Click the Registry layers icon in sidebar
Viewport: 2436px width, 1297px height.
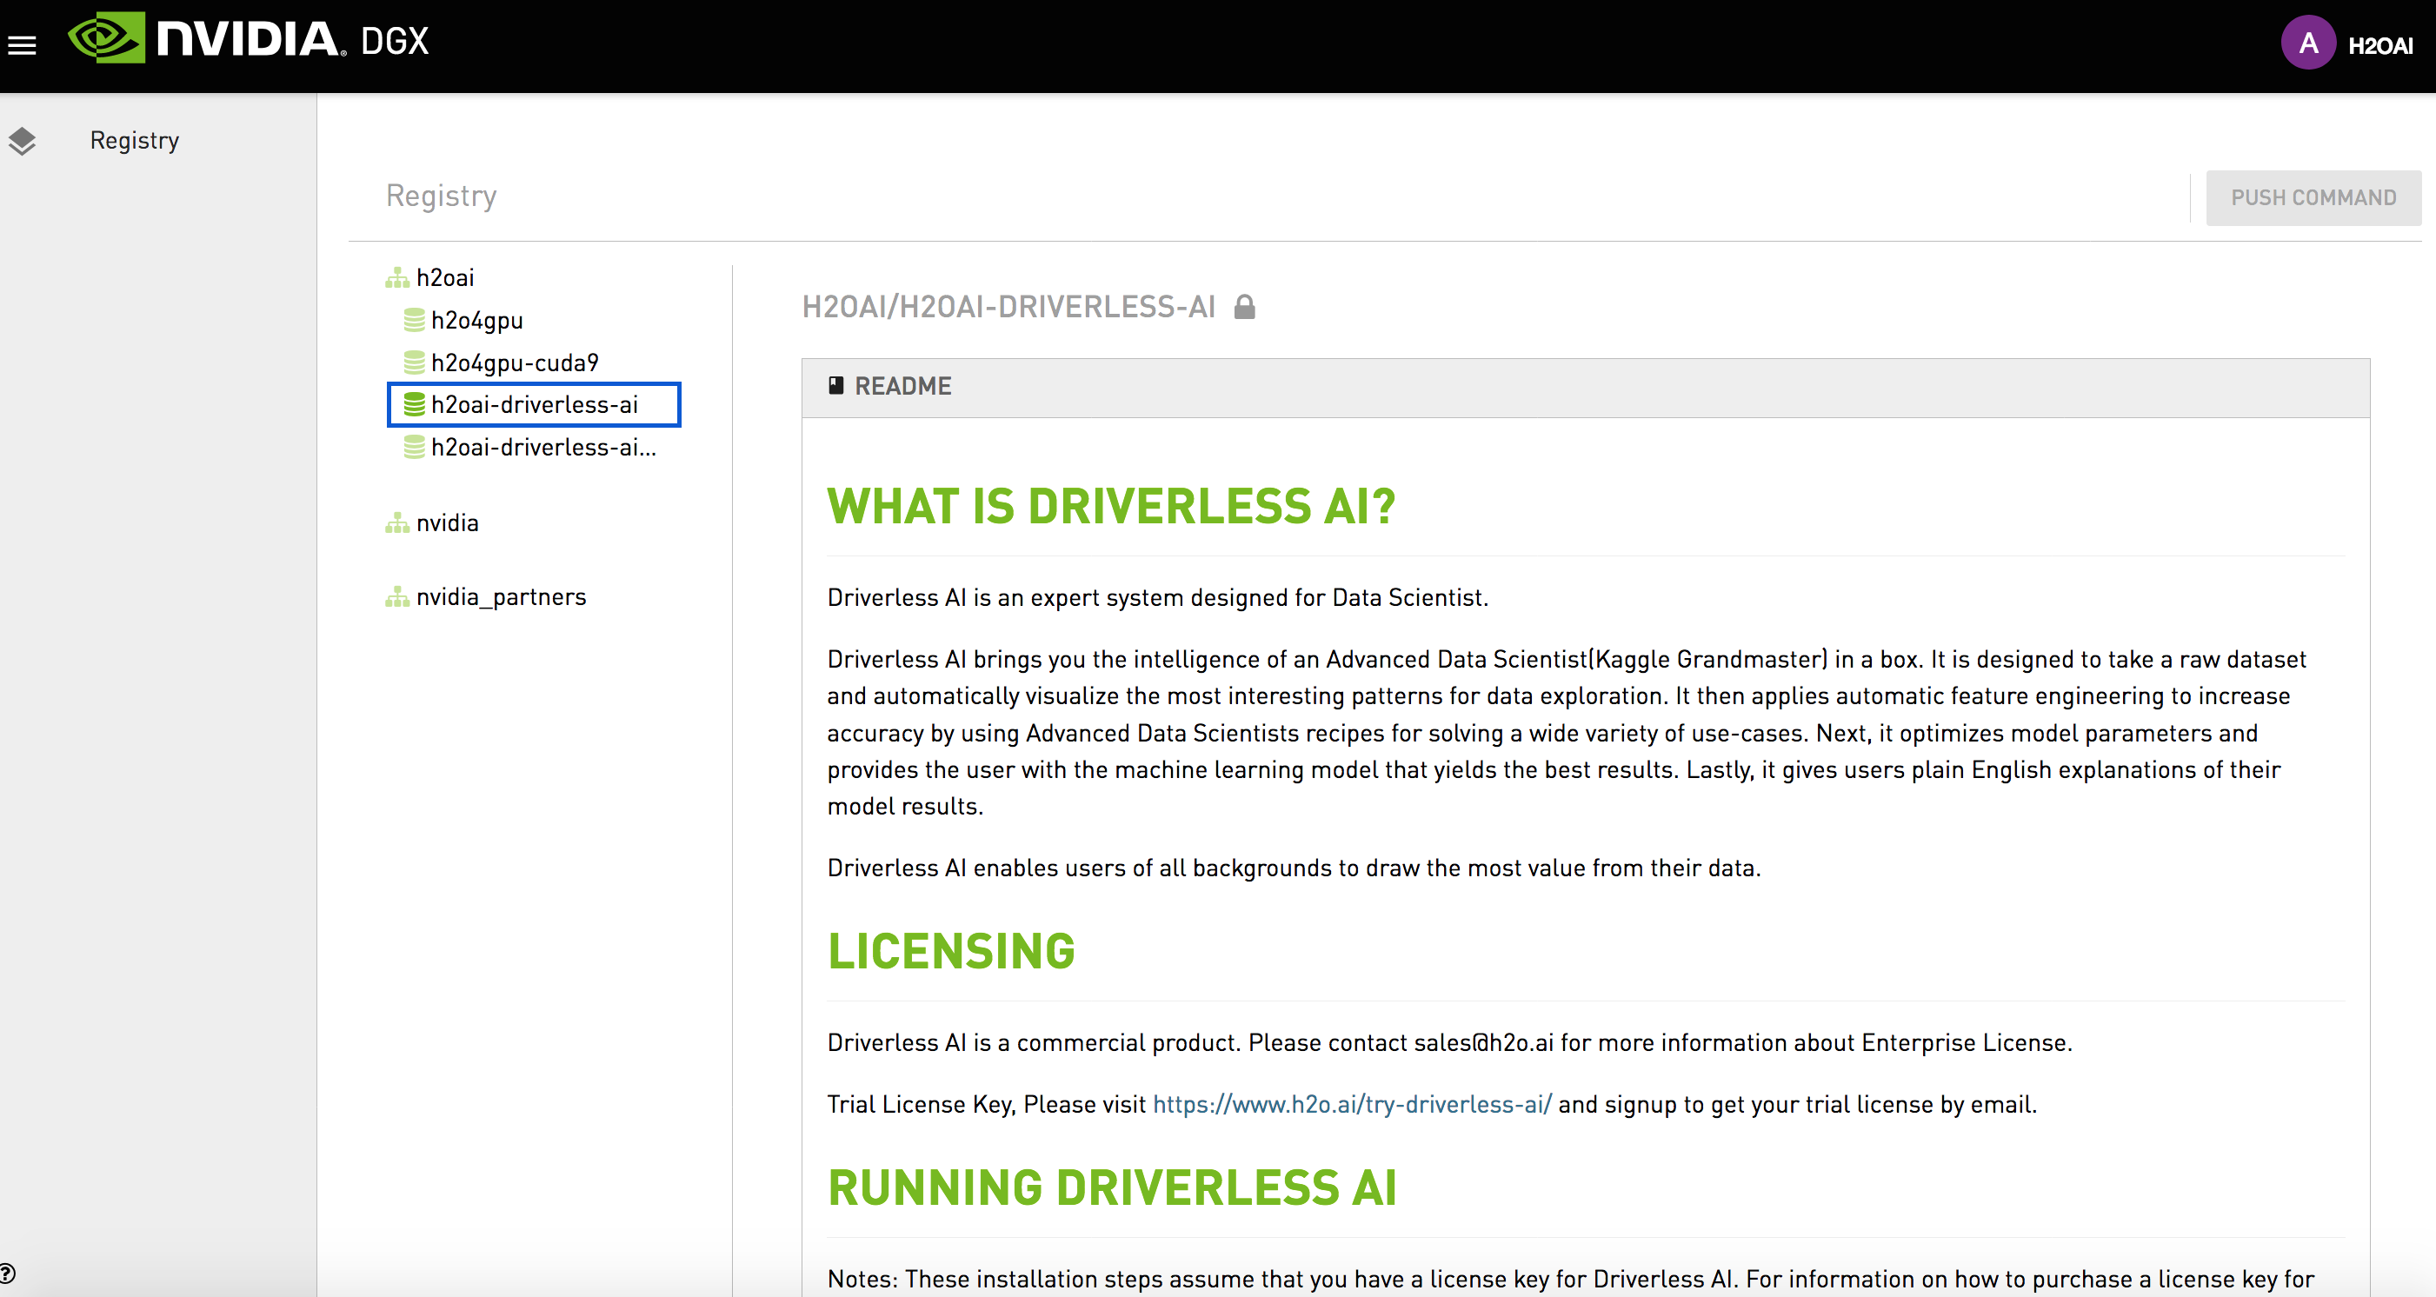click(x=22, y=141)
